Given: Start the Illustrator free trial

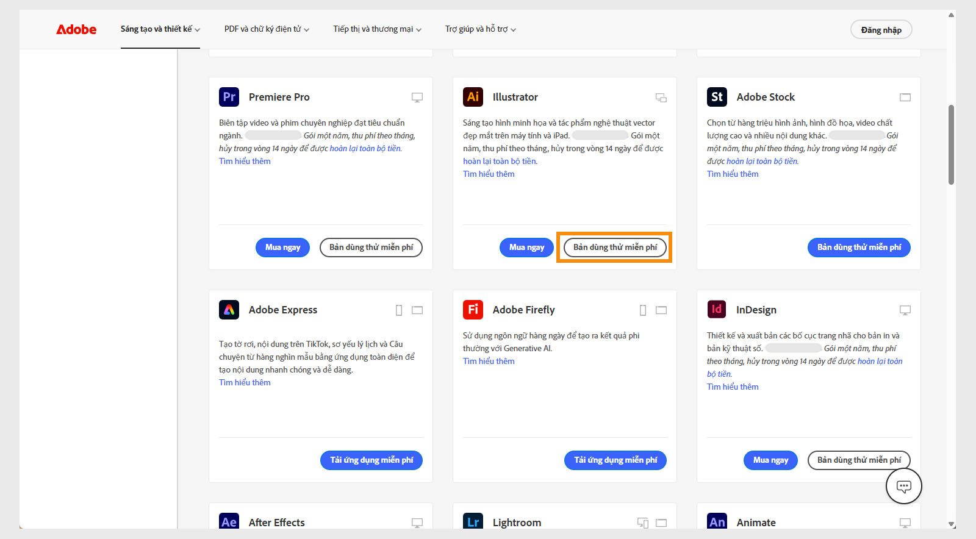Looking at the screenshot, I should click(x=615, y=248).
